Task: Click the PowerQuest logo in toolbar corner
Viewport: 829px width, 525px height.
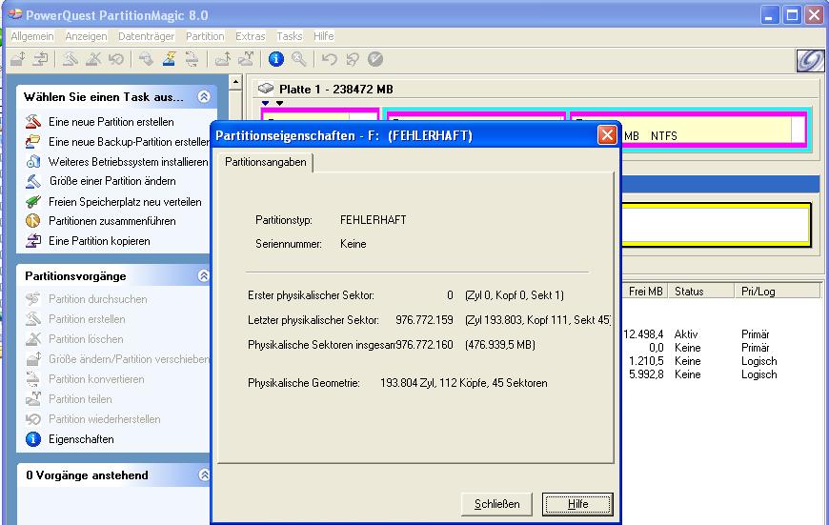Action: [x=811, y=60]
